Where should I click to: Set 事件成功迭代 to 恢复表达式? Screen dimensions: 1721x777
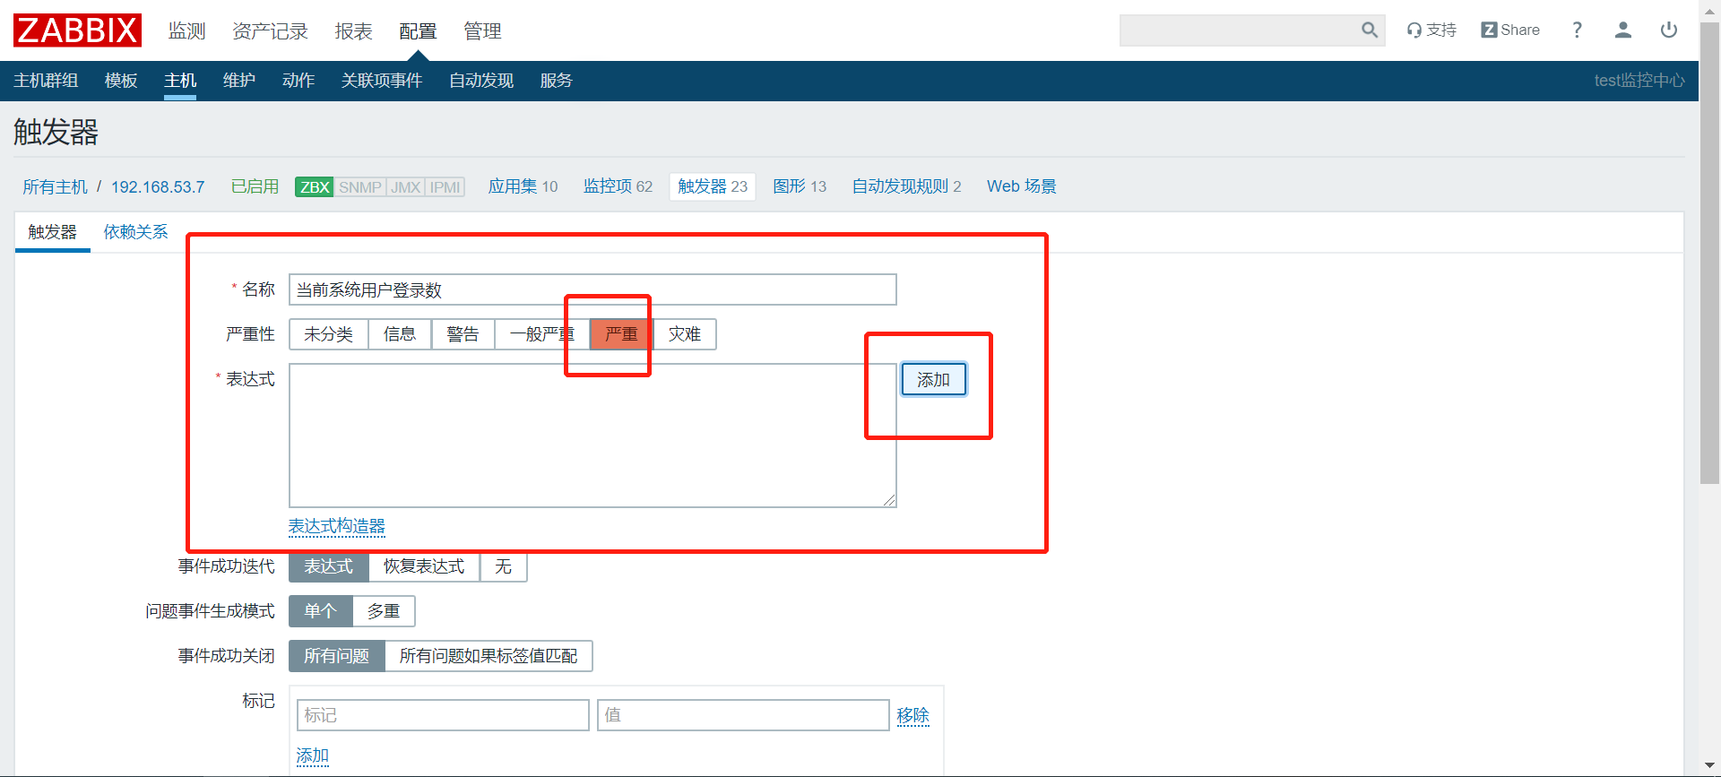(x=424, y=566)
